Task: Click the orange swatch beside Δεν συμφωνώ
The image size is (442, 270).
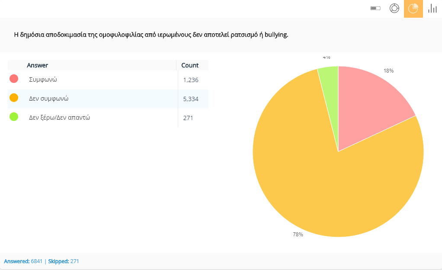Action: pos(14,98)
